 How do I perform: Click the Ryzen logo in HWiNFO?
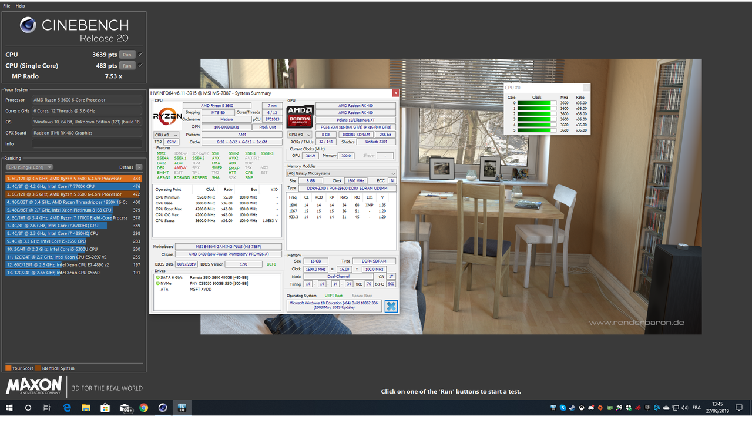[167, 116]
